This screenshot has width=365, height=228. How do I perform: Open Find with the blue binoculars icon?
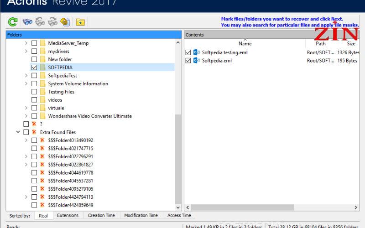pyautogui.click(x=27, y=22)
